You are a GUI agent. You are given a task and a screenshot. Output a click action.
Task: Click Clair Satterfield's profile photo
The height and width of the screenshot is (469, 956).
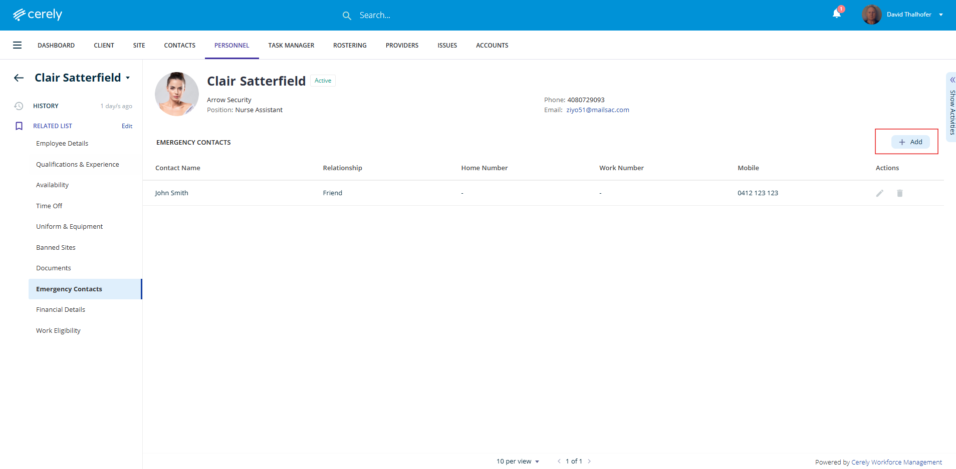click(177, 94)
